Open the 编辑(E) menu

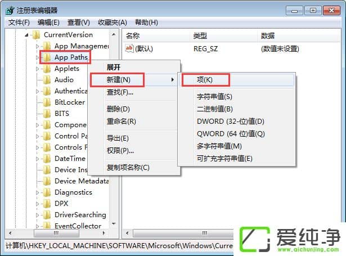pos(48,23)
